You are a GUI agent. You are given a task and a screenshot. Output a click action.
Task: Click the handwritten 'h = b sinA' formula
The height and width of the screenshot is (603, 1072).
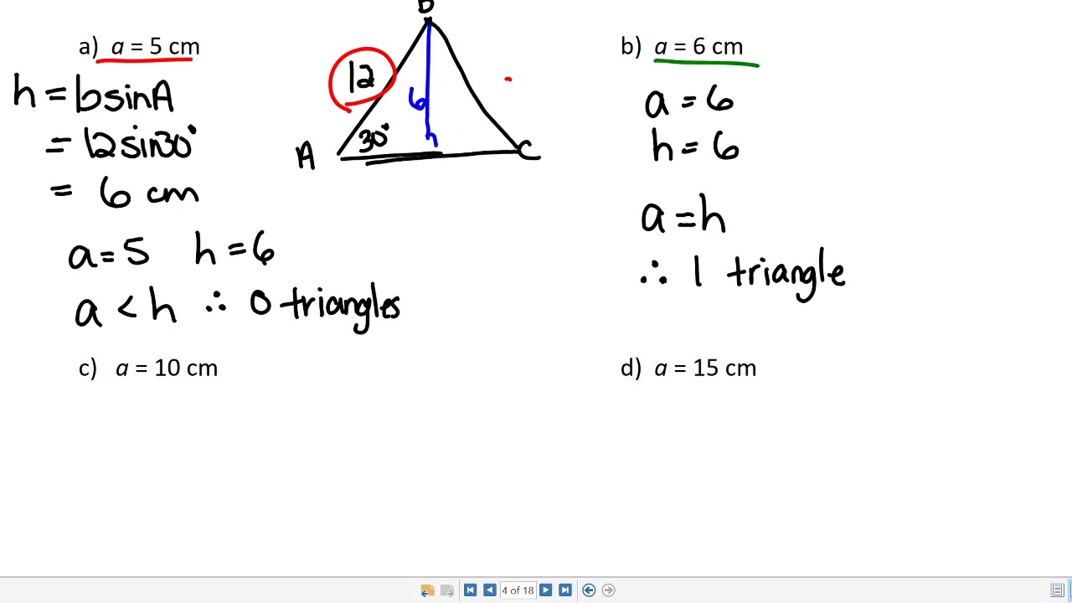94,94
